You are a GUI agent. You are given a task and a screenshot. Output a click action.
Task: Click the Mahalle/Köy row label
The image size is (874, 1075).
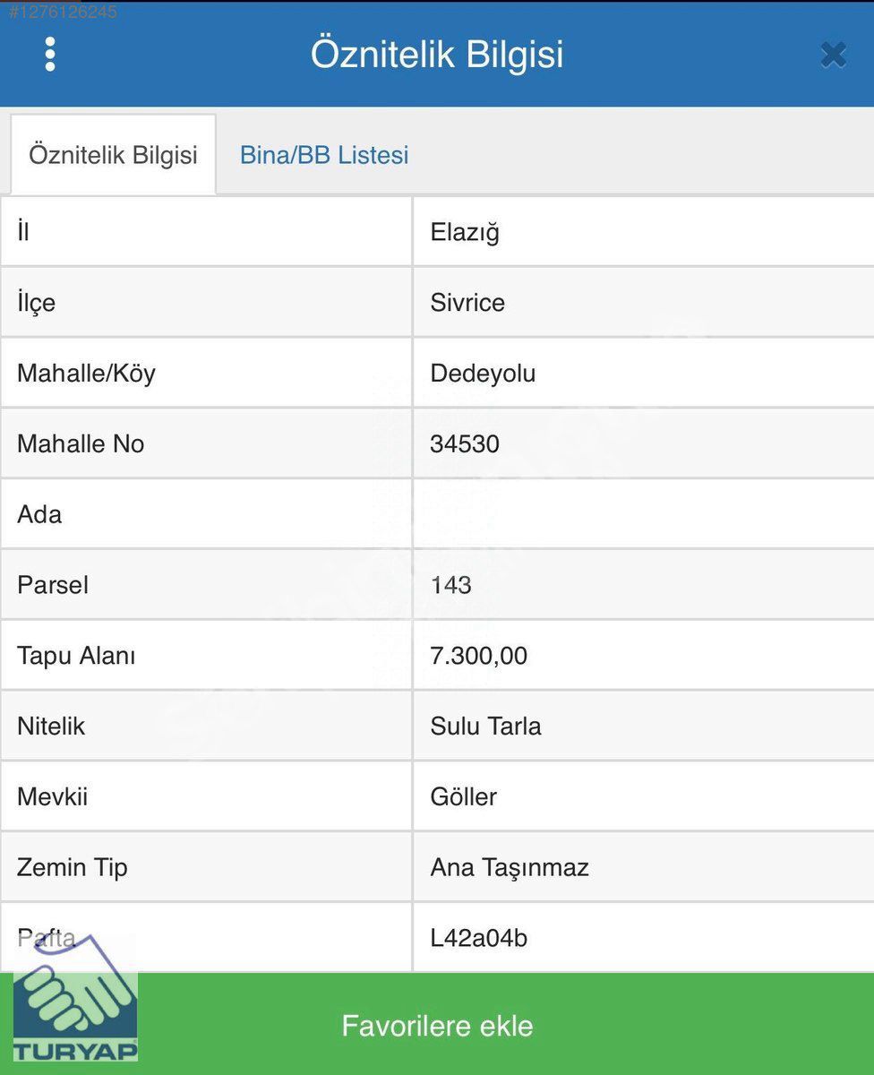coord(86,374)
